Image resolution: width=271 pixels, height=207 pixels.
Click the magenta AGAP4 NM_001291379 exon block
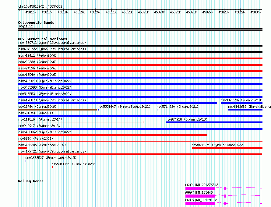[200, 204]
